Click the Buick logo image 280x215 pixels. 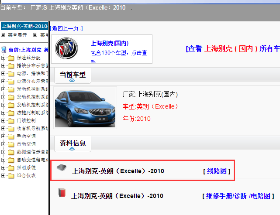tap(66, 48)
